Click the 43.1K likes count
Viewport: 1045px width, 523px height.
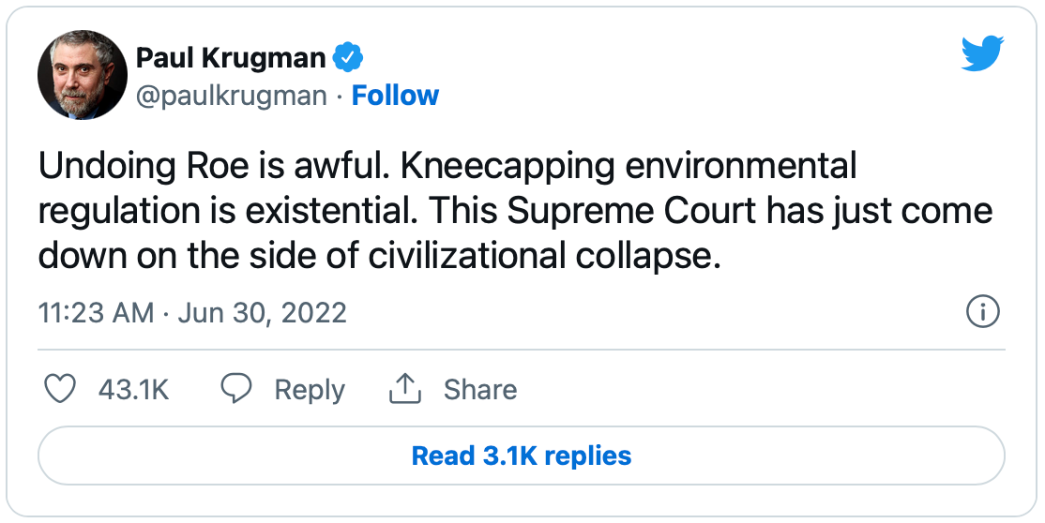point(133,390)
